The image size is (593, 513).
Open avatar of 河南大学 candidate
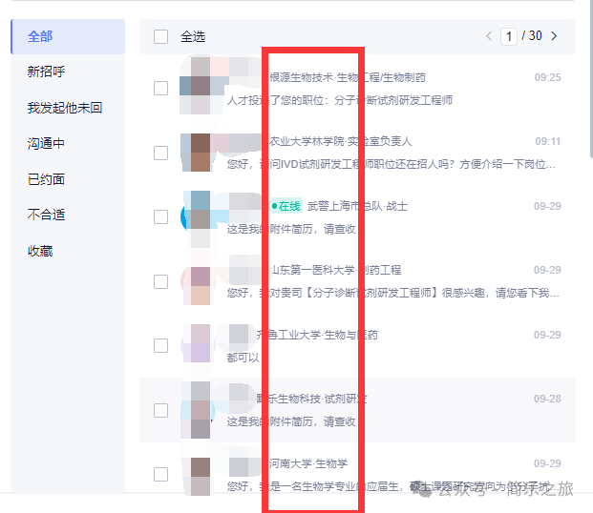[x=201, y=475]
